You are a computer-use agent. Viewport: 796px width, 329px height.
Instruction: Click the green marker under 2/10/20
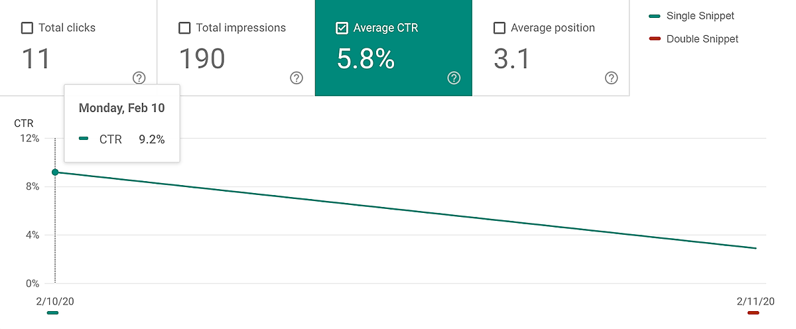pos(53,312)
